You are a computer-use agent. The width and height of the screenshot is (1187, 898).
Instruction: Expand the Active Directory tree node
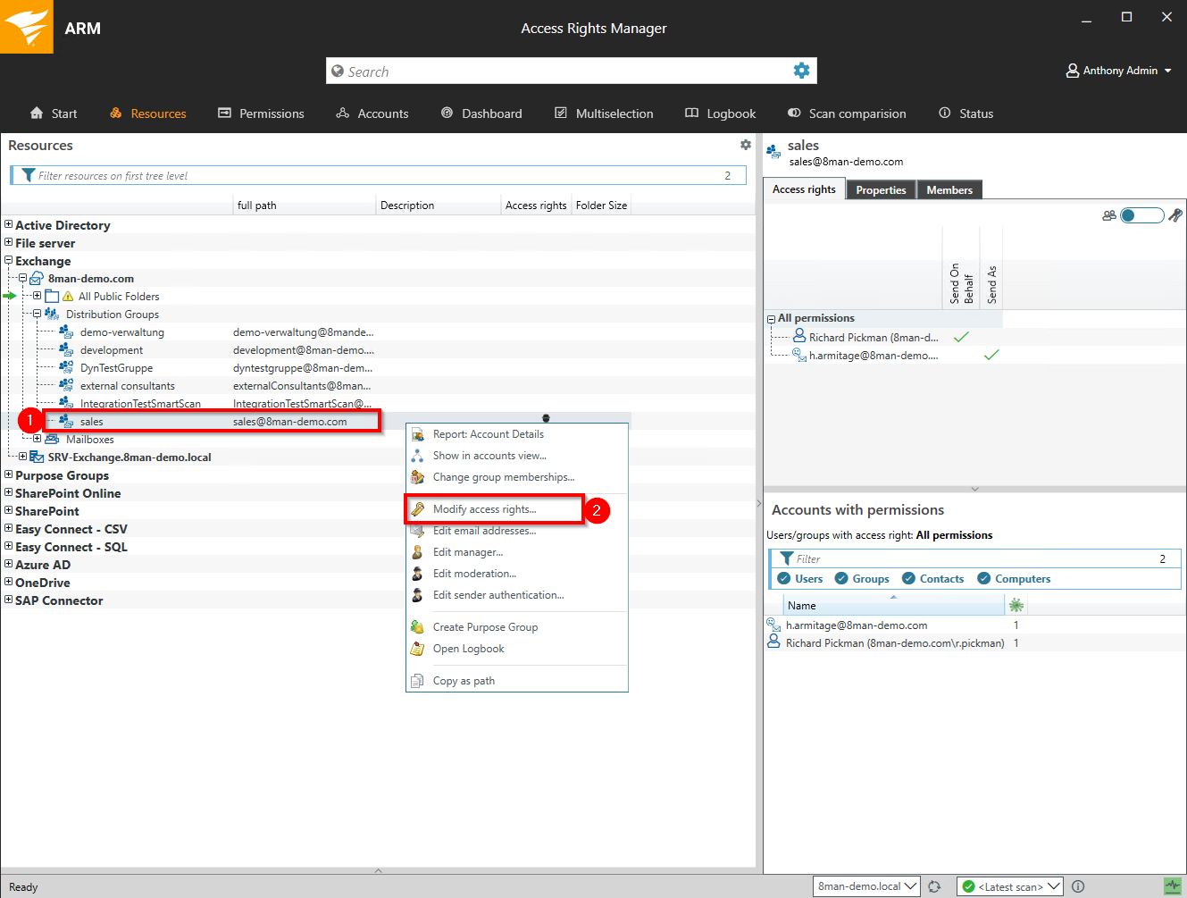(x=9, y=225)
